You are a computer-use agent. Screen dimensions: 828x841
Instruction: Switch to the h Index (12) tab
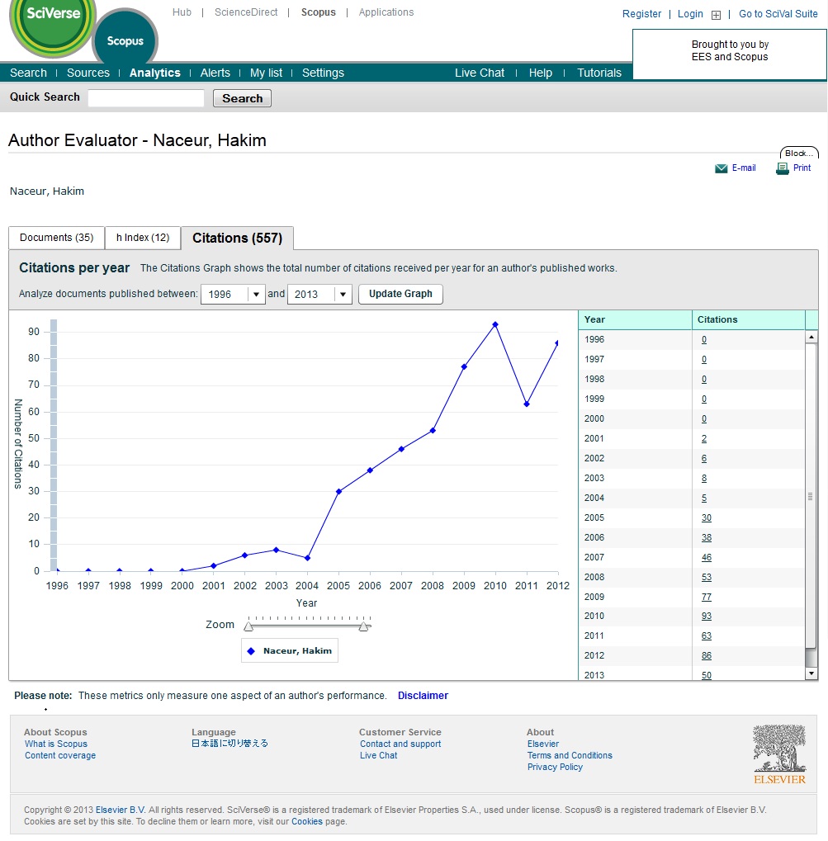(x=143, y=238)
